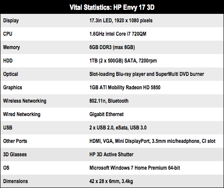224x188 pixels.
Task: Select the USB row label
Action: click(8, 128)
